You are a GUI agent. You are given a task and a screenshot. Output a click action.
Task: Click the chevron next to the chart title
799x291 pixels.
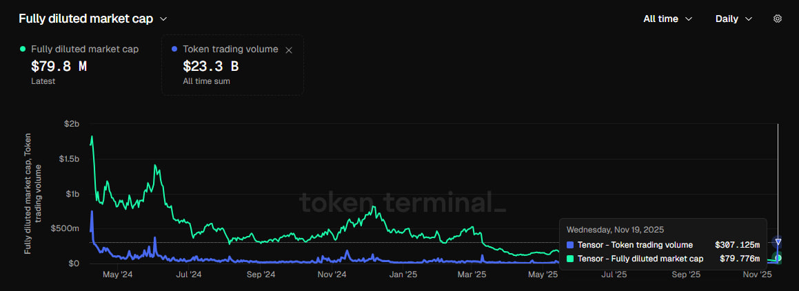[x=163, y=19]
